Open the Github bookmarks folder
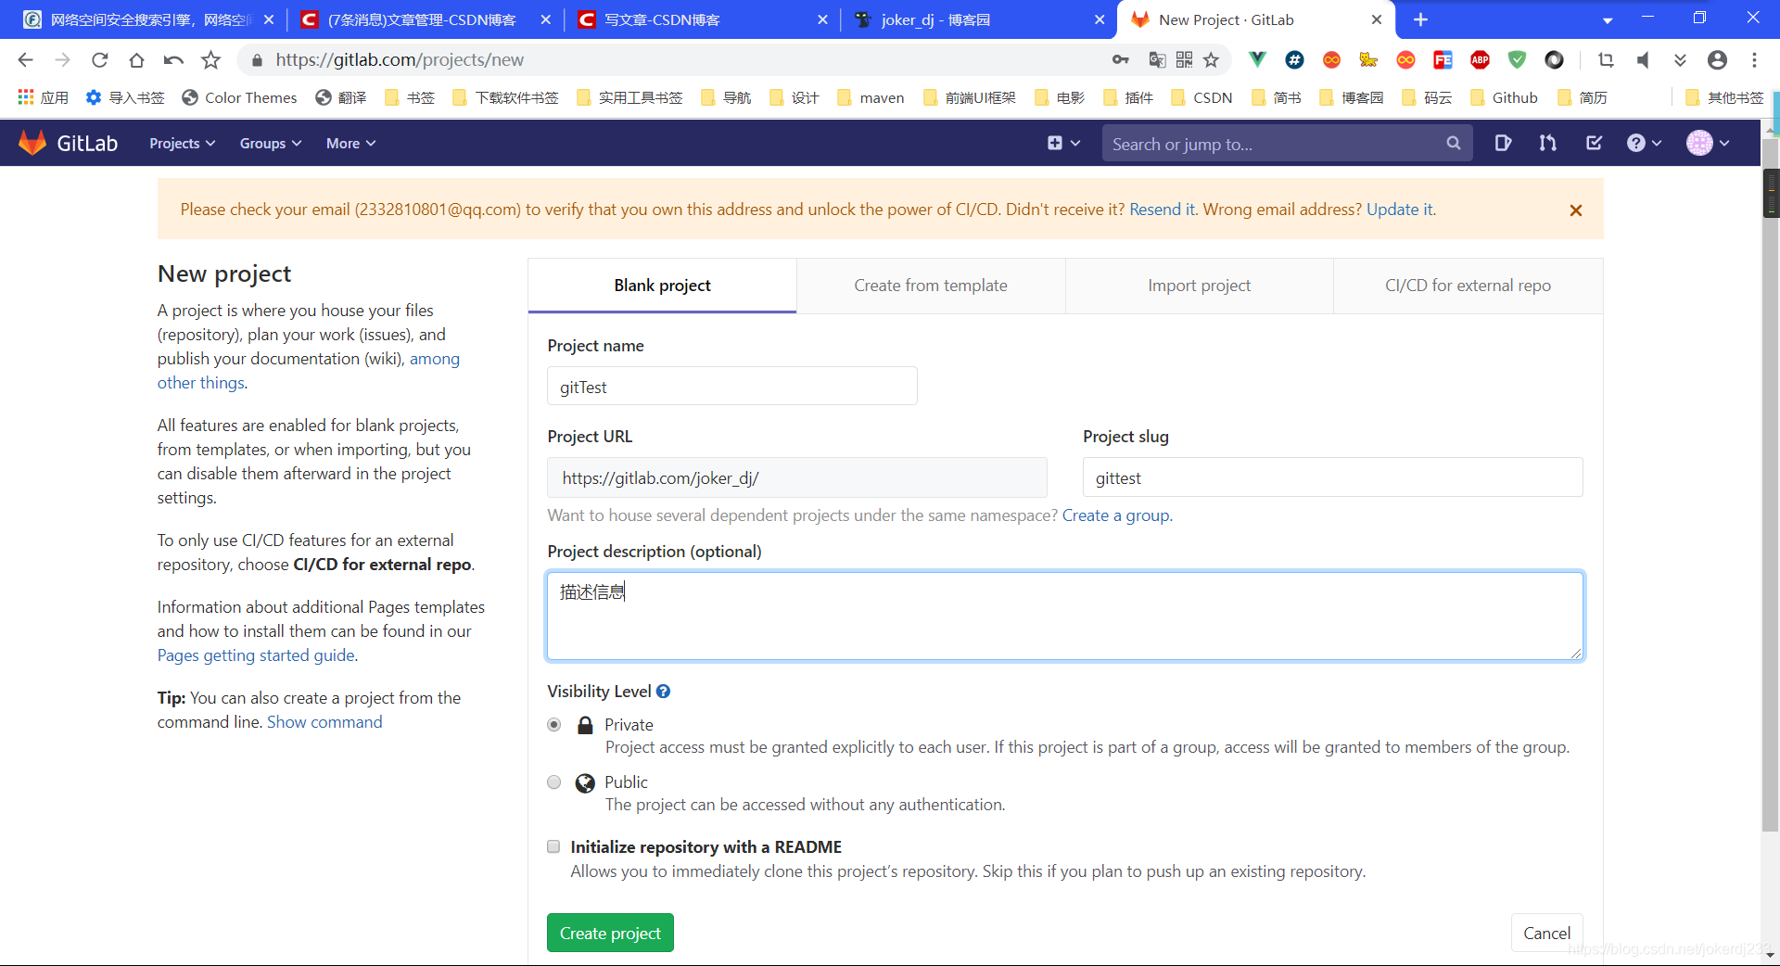Image resolution: width=1780 pixels, height=966 pixels. coord(1504,97)
